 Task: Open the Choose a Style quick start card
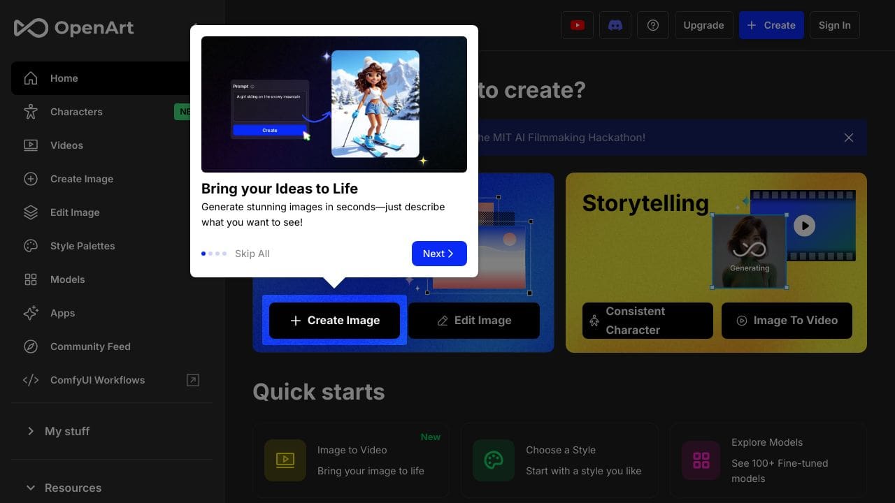559,460
